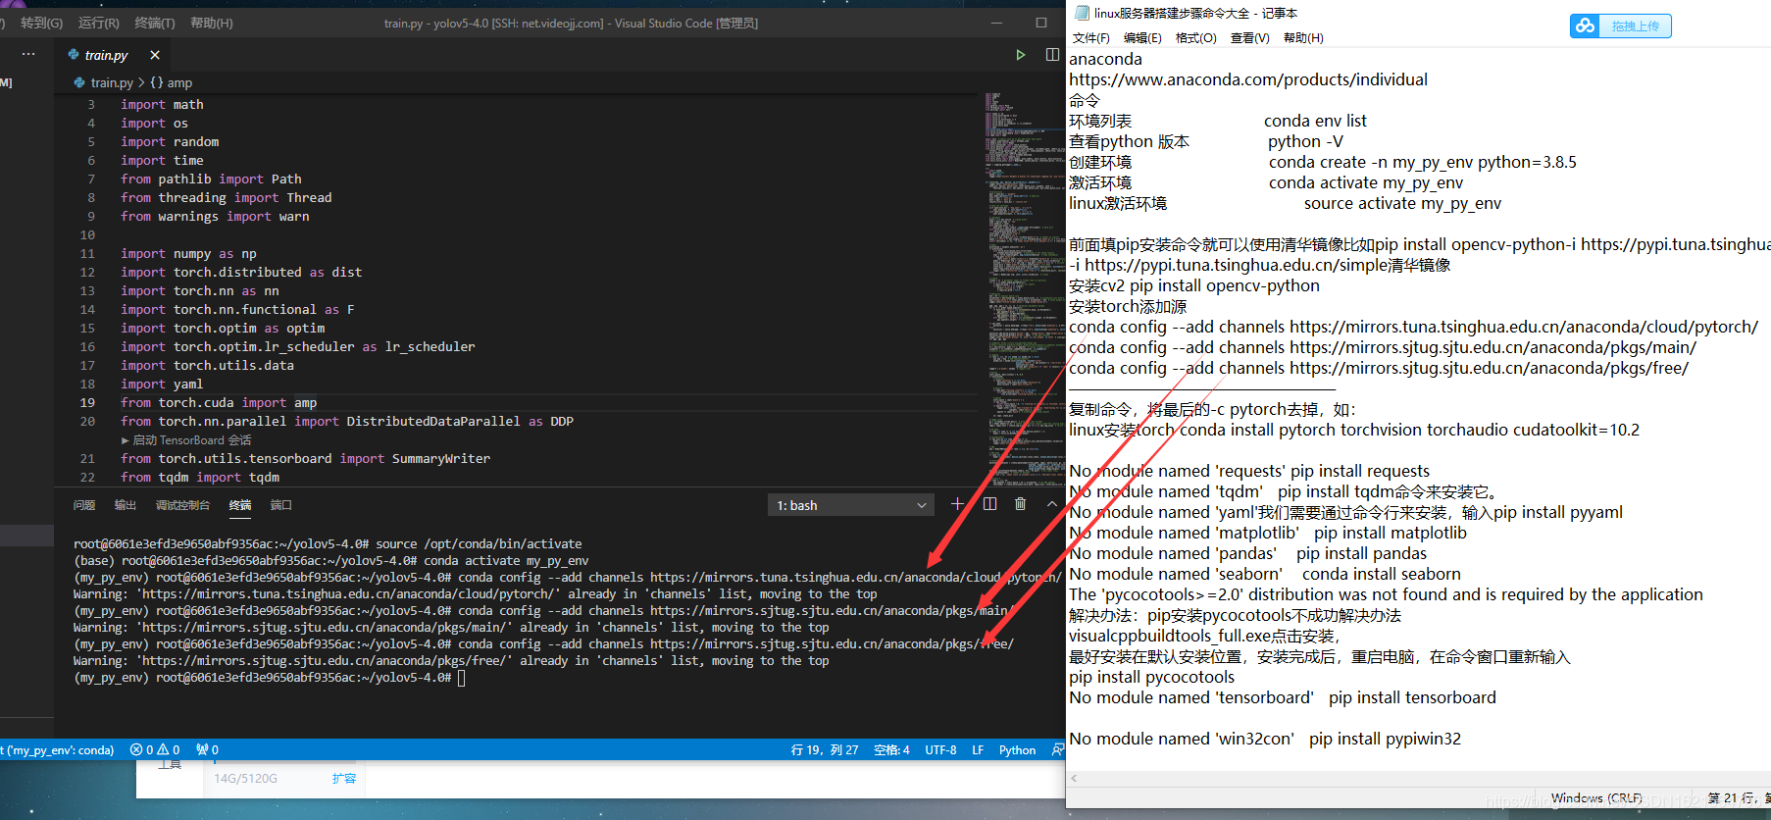Kill the terminal with the trash icon
This screenshot has height=820, width=1771.
tap(1021, 504)
